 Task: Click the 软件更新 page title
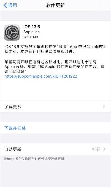55,5
